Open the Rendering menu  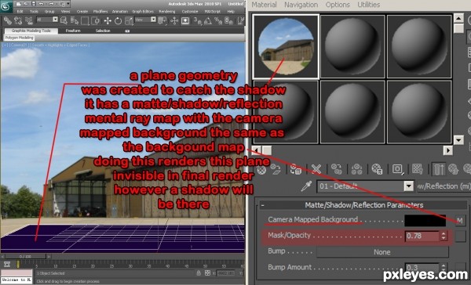pos(166,12)
